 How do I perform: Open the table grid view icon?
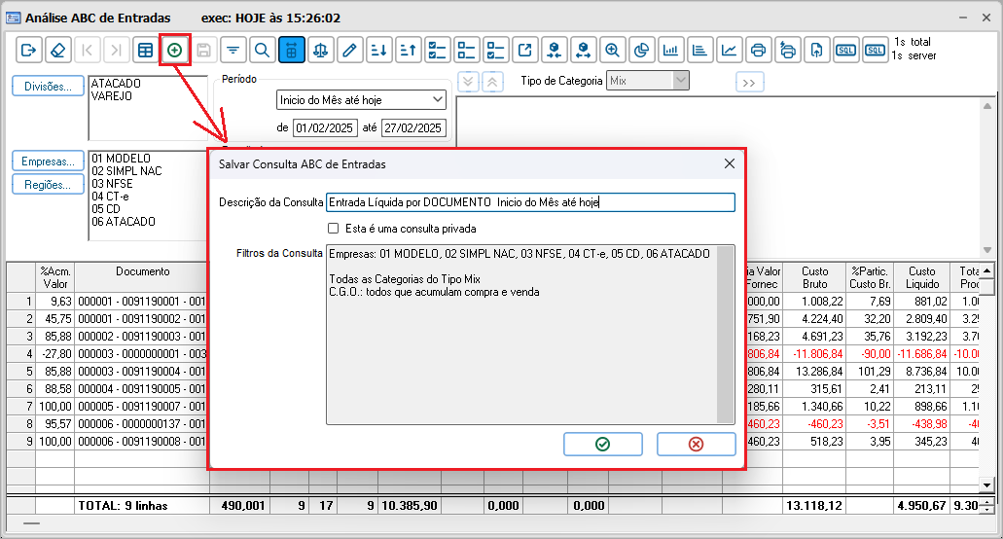click(145, 50)
